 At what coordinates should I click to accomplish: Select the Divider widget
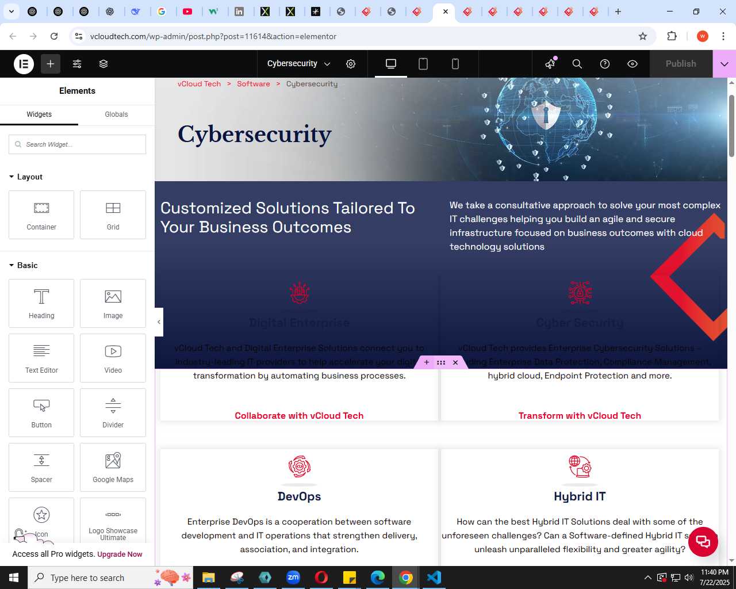pos(113,412)
